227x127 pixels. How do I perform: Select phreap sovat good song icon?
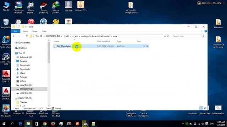(218, 42)
